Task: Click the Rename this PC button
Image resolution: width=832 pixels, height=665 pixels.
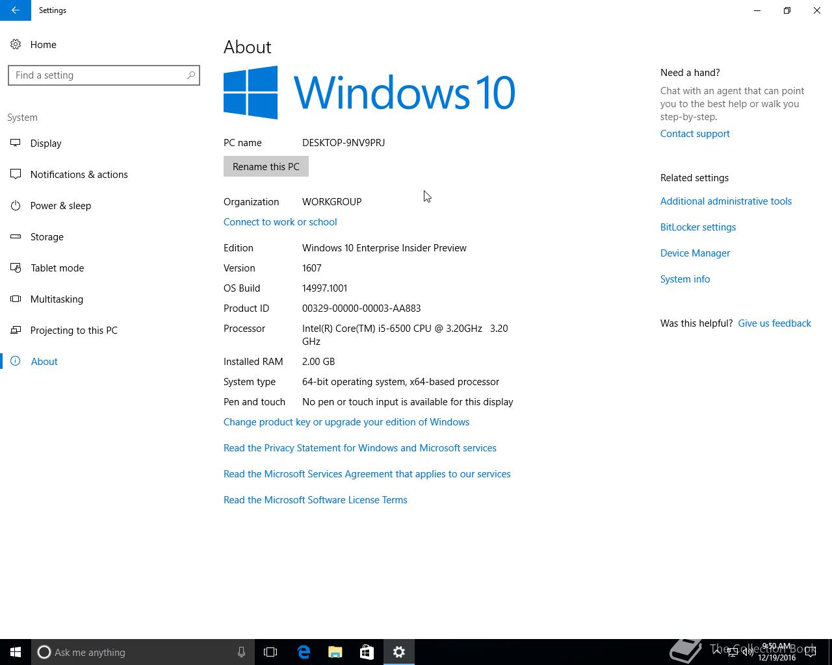Action: (x=266, y=167)
